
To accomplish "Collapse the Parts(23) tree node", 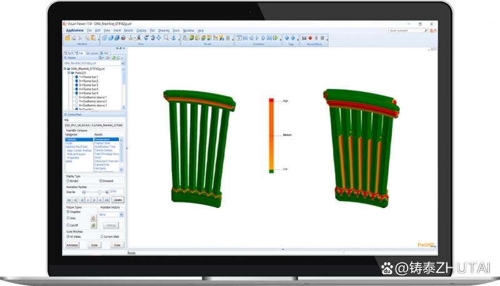I will click(69, 73).
